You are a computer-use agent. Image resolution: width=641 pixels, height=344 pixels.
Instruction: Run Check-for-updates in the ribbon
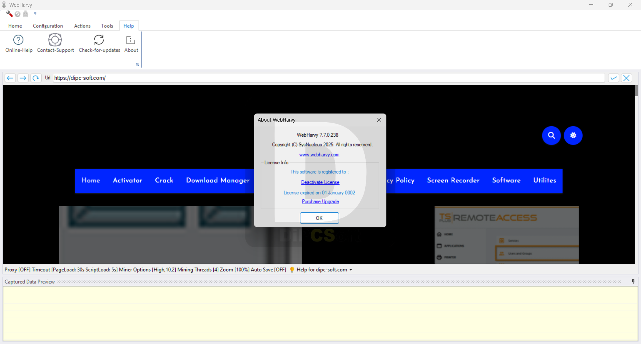pos(99,43)
